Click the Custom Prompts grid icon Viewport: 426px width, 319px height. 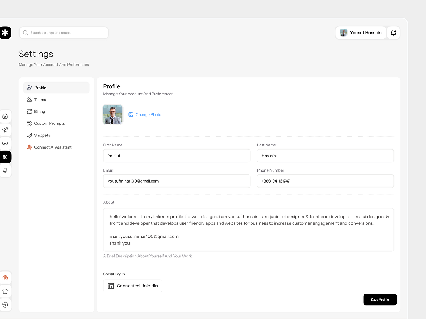coord(29,123)
